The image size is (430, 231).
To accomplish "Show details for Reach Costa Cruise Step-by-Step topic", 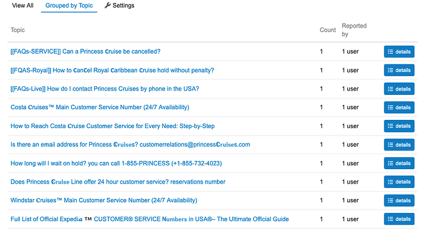I will tap(399, 126).
